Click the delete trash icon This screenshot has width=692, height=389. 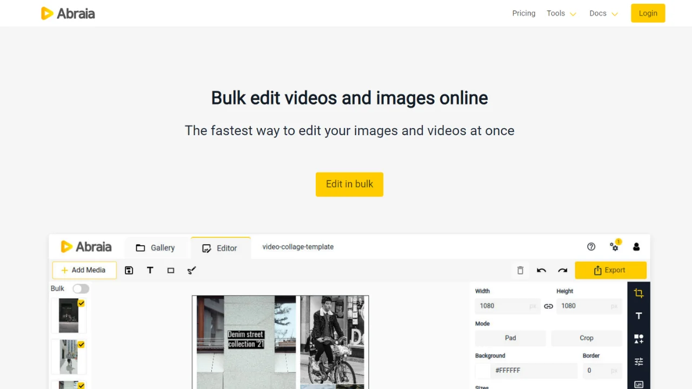click(520, 270)
